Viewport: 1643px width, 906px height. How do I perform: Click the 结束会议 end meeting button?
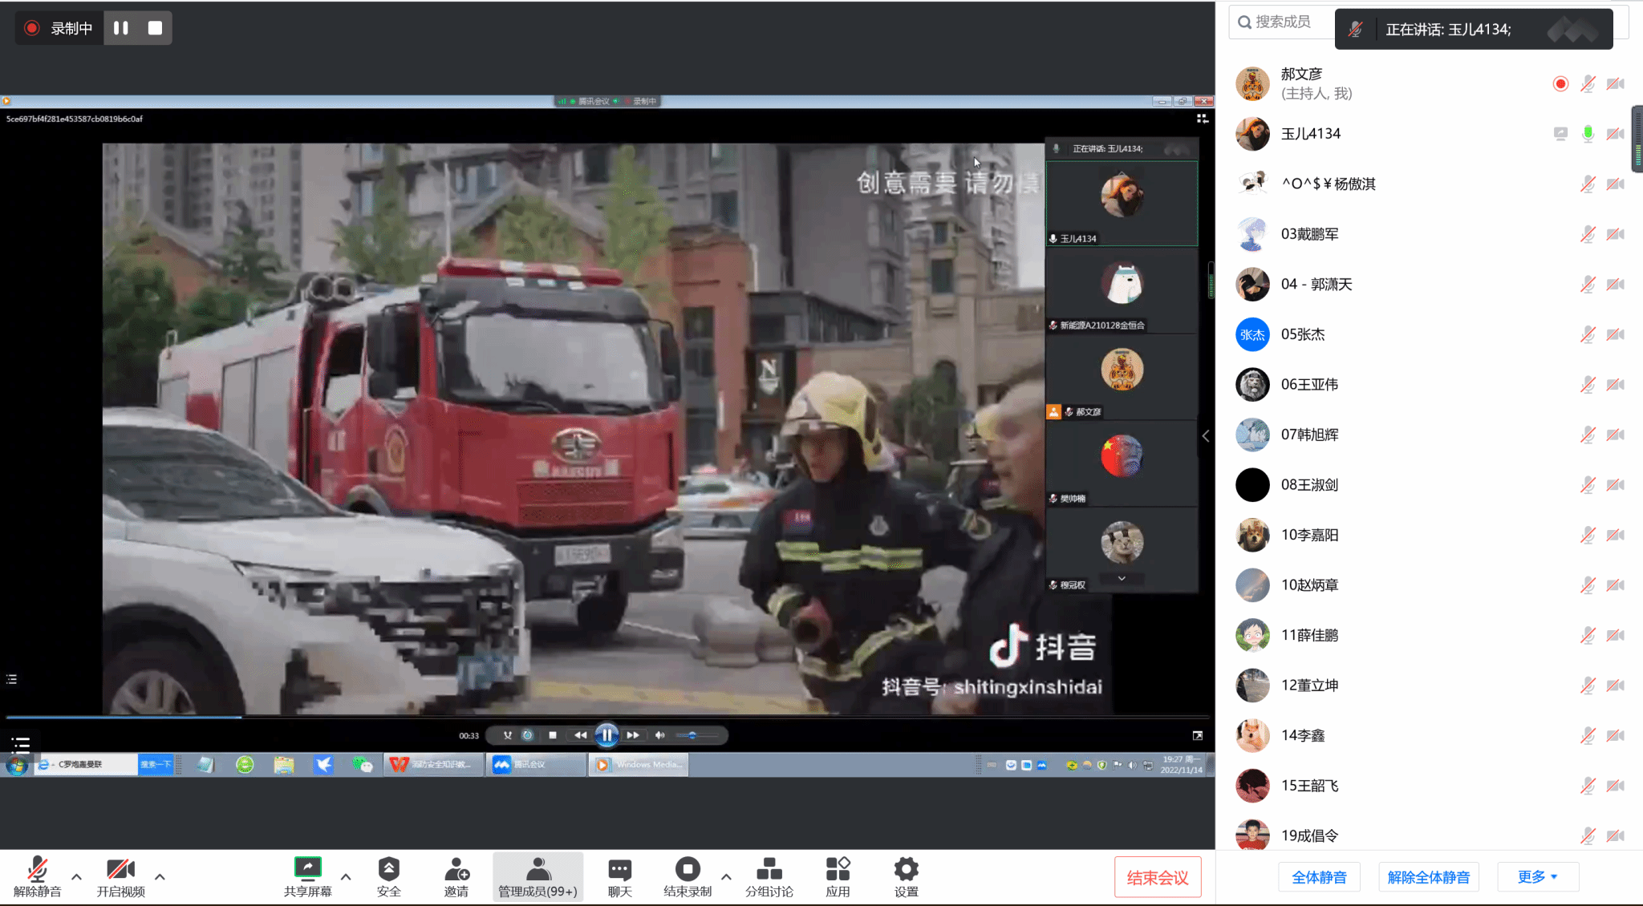pos(1157,877)
